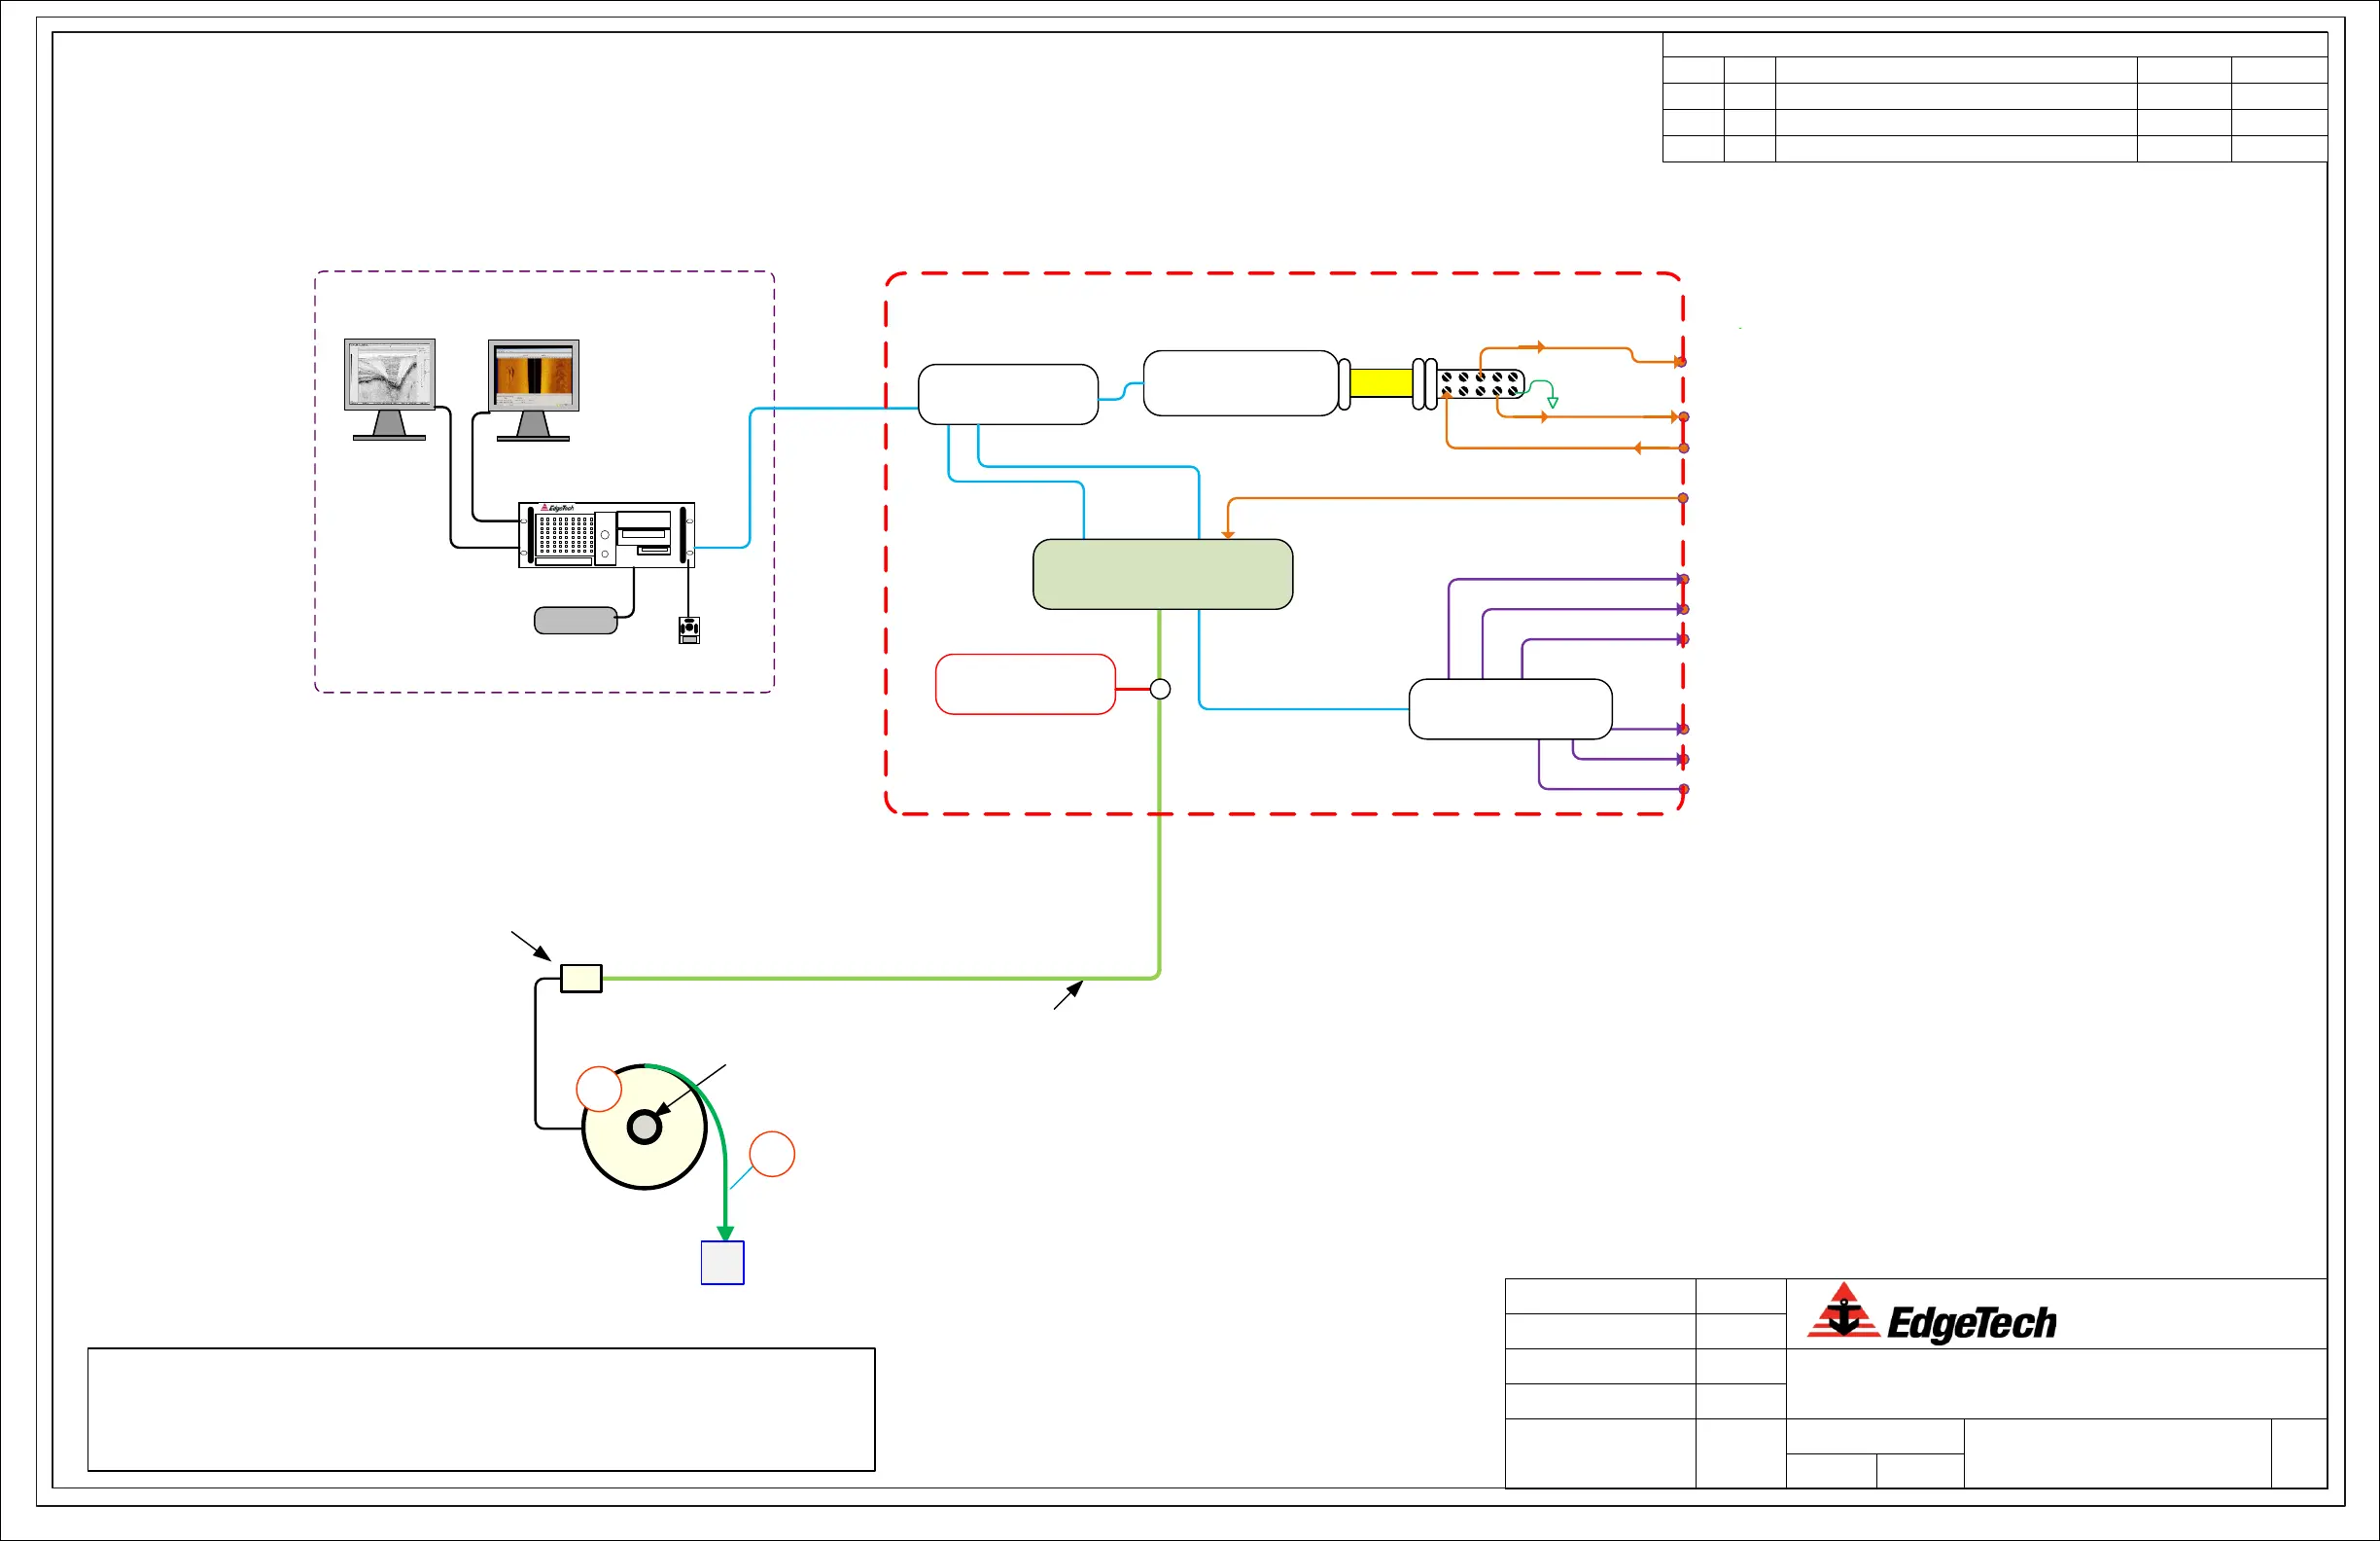Click the small trackball icon beside keyboard
The width and height of the screenshot is (2380, 1541).
(689, 630)
